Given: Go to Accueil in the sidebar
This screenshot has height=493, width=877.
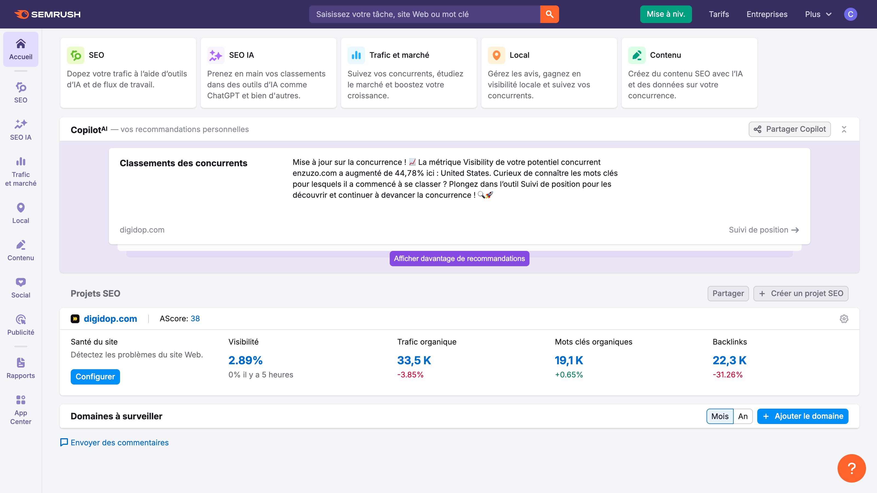Looking at the screenshot, I should 21,49.
